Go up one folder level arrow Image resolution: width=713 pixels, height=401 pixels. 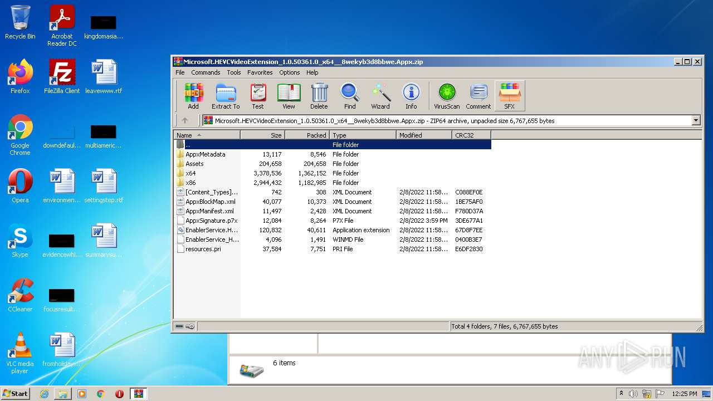pyautogui.click(x=185, y=120)
